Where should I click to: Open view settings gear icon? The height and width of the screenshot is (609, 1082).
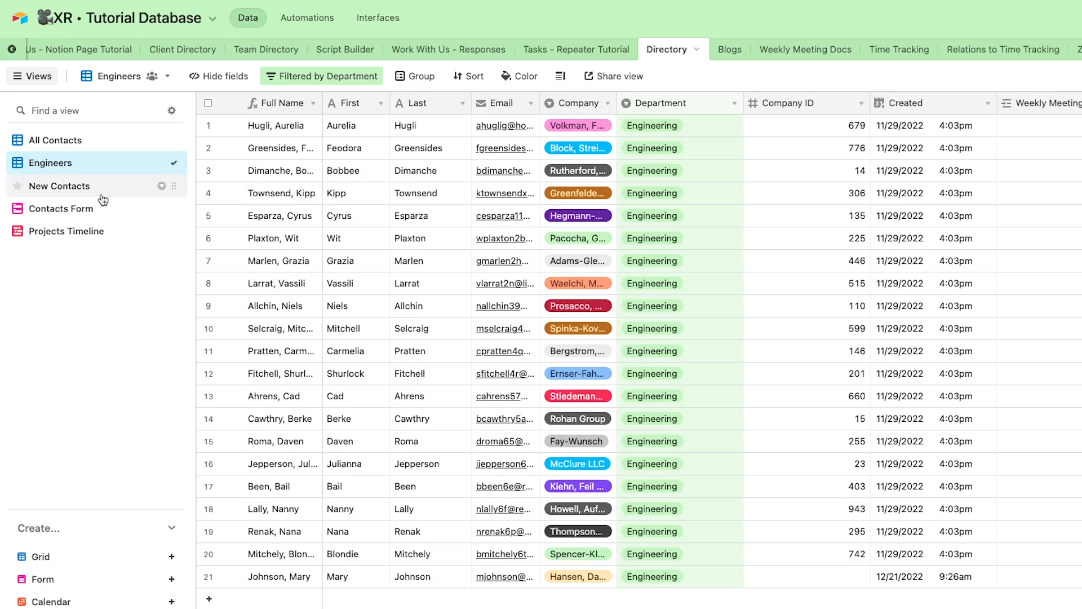(x=172, y=111)
